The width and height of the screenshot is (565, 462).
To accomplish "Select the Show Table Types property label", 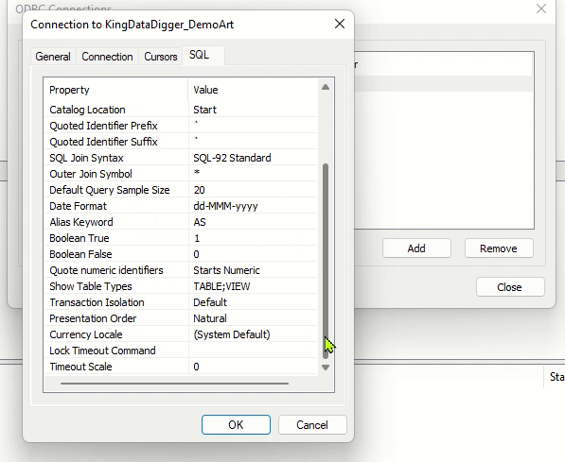I will pos(91,286).
